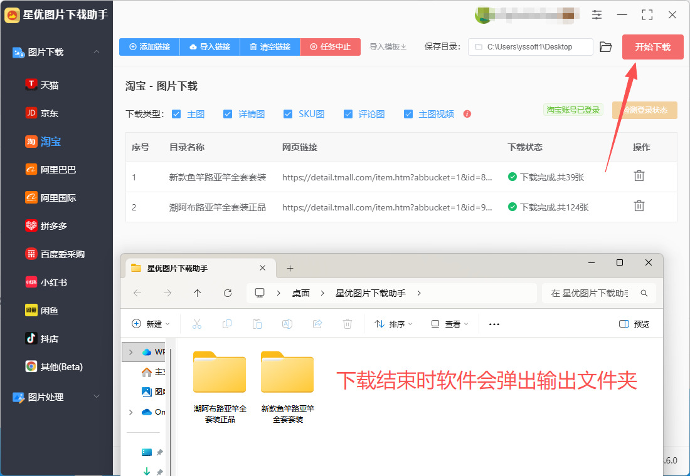Viewport: 690px width, 476px height.
Task: Toggle the 主图视频 checkbox
Action: [408, 114]
